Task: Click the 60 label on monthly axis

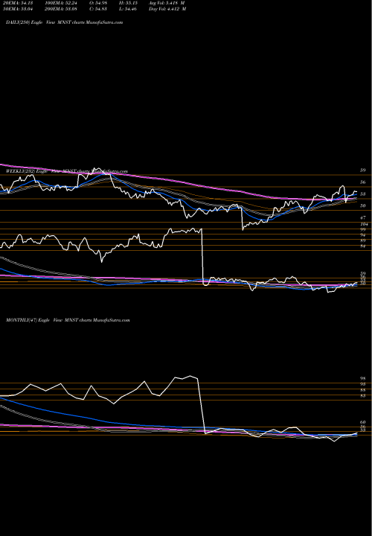Action: tap(364, 422)
